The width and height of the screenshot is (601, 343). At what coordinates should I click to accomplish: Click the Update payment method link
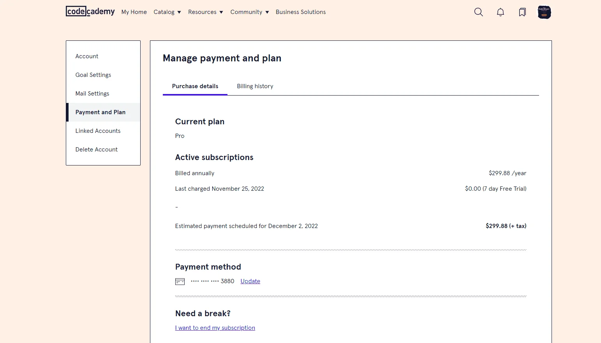point(250,281)
